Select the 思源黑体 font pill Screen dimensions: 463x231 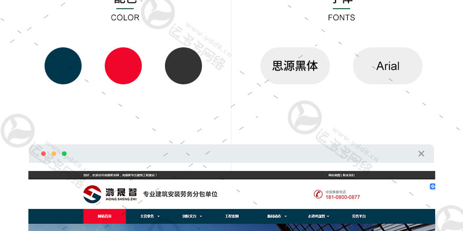(x=295, y=66)
